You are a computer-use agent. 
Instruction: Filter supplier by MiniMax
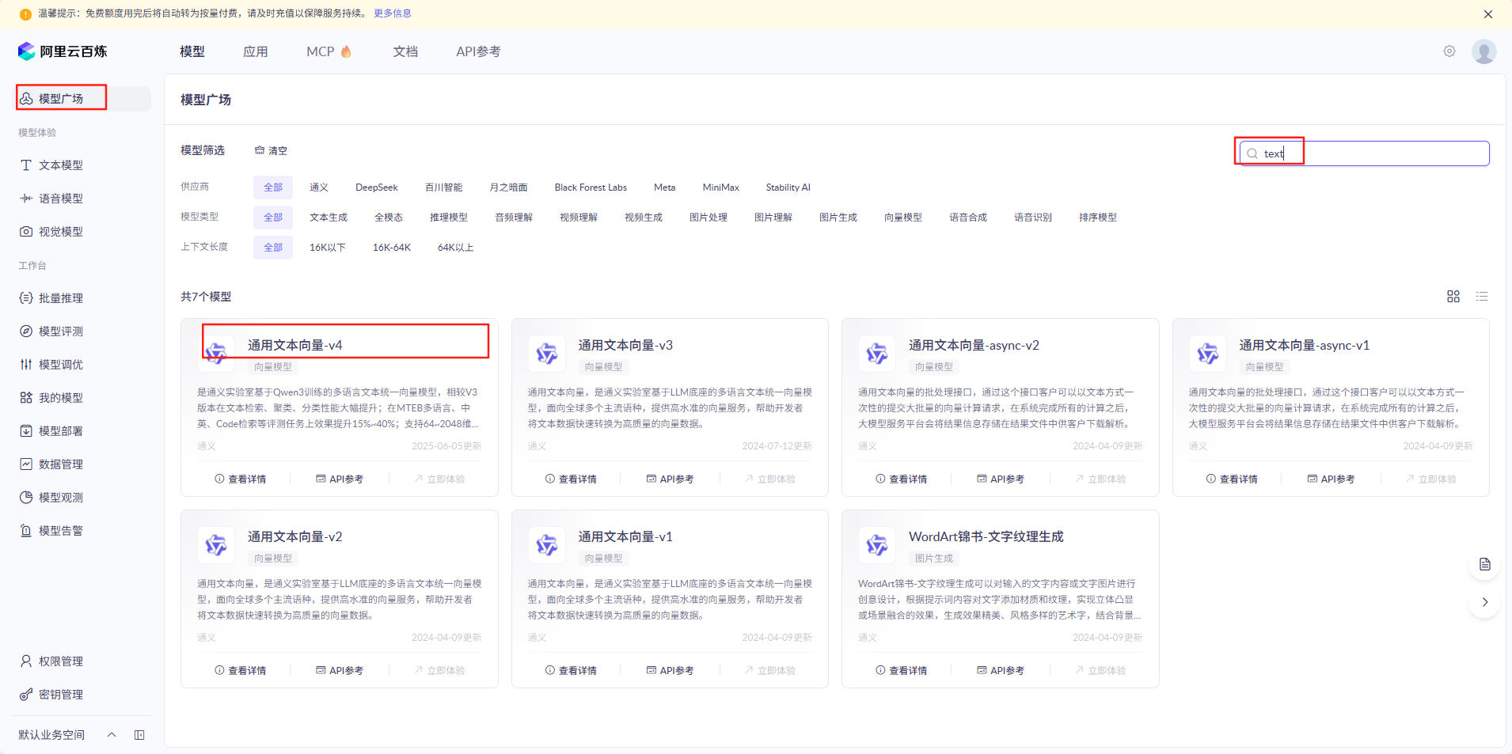coord(721,188)
